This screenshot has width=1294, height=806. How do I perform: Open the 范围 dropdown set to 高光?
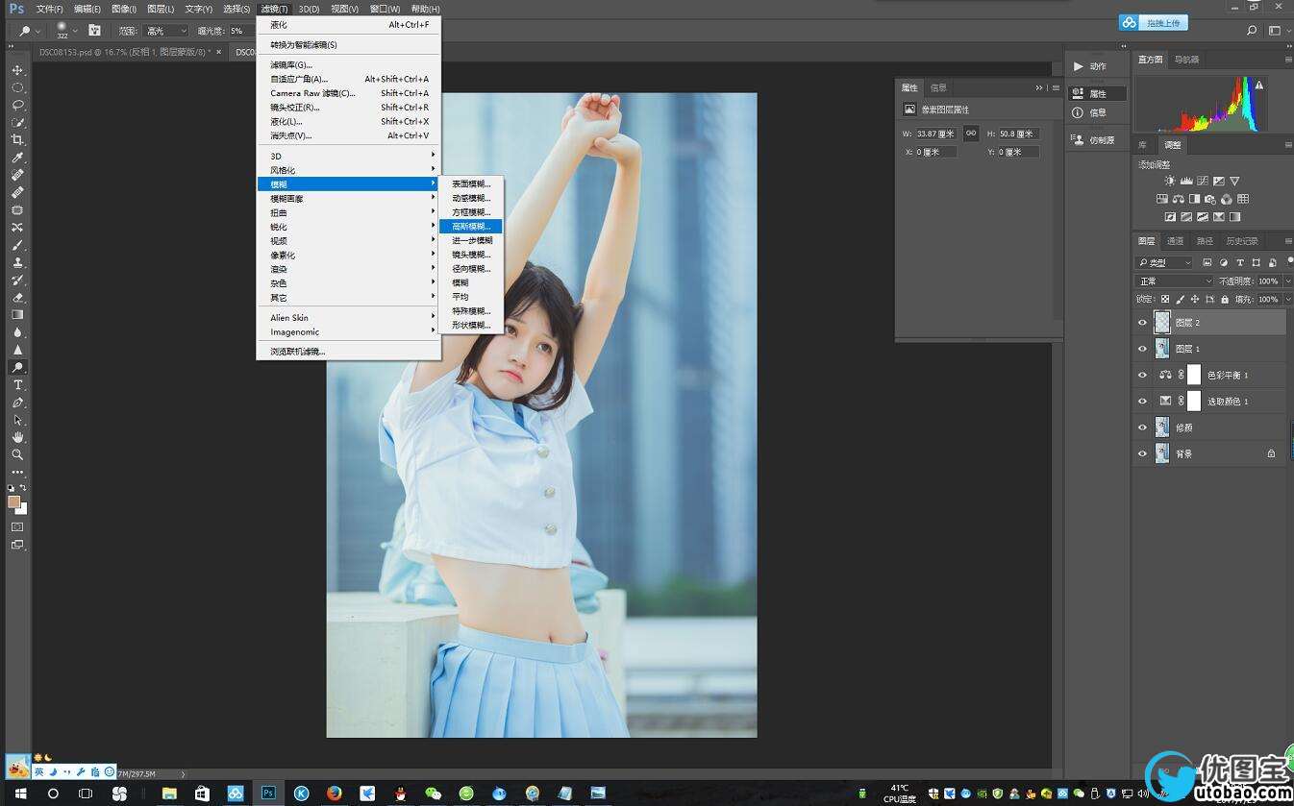(x=165, y=31)
